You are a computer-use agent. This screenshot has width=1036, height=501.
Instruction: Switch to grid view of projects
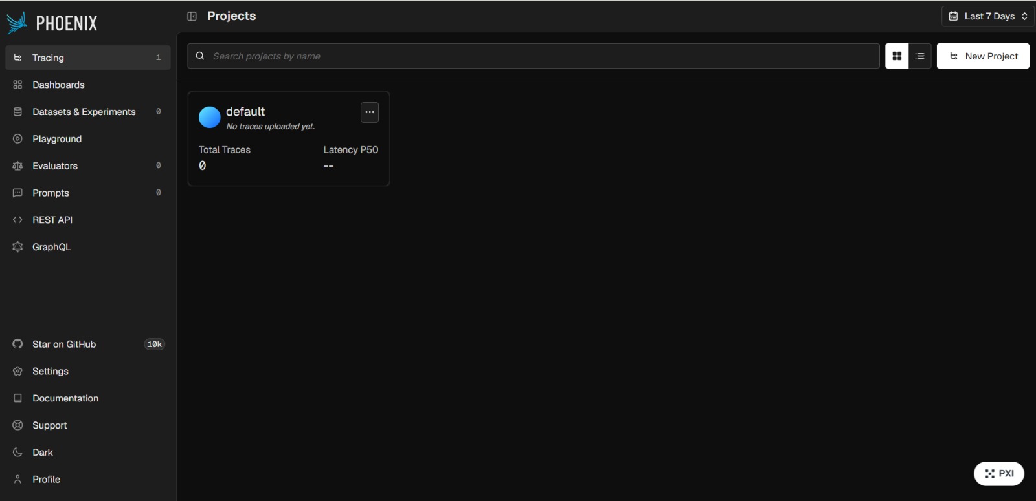[897, 56]
